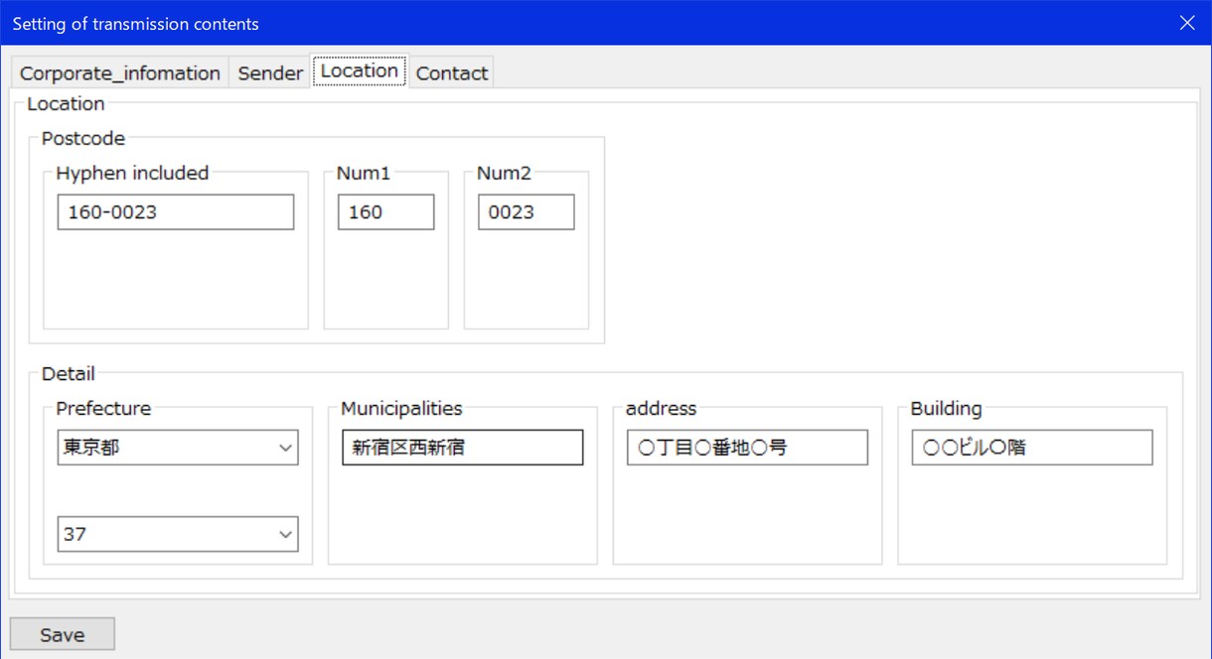Screen dimensions: 1212x659
Task: Click the Num1 postcode field
Action: [x=385, y=212]
